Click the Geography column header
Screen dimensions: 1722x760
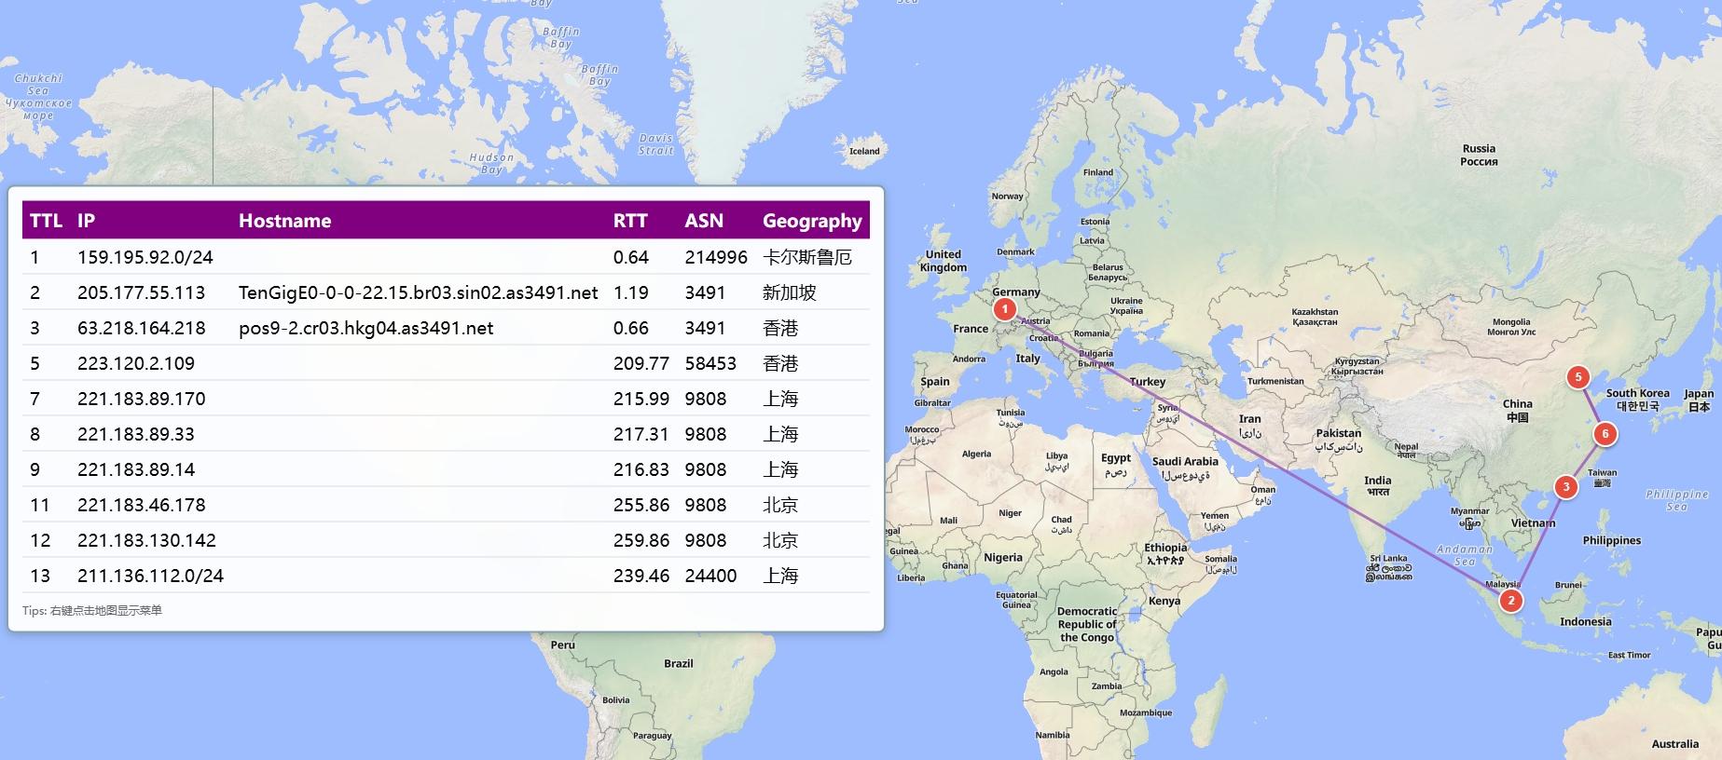(811, 221)
